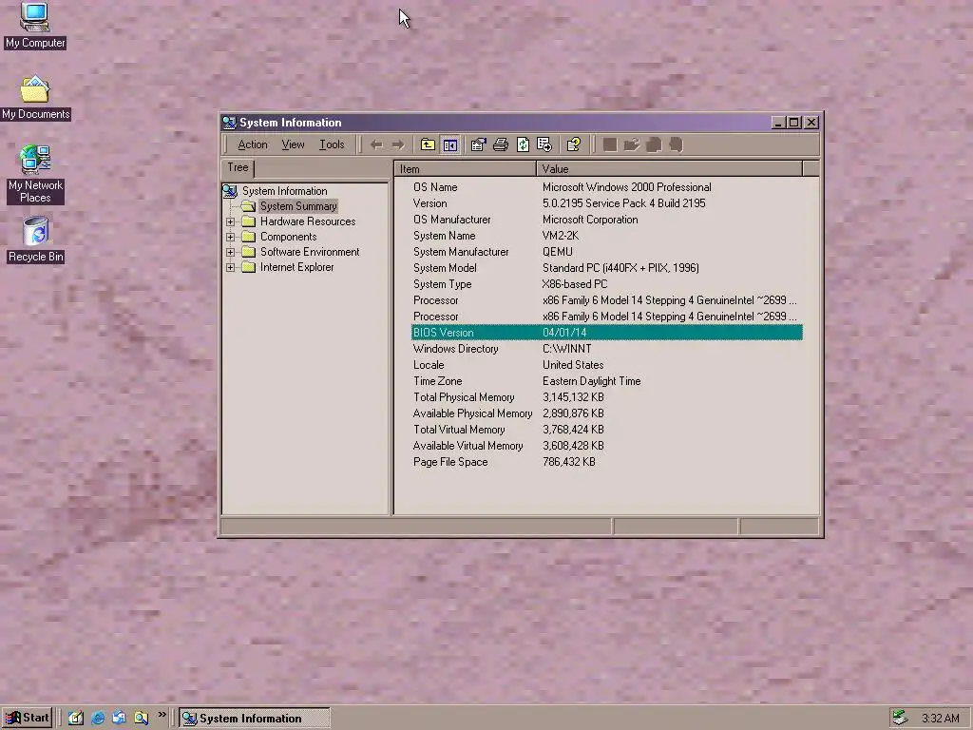Viewport: 973px width, 730px height.
Task: Select Components folder label
Action: click(289, 237)
